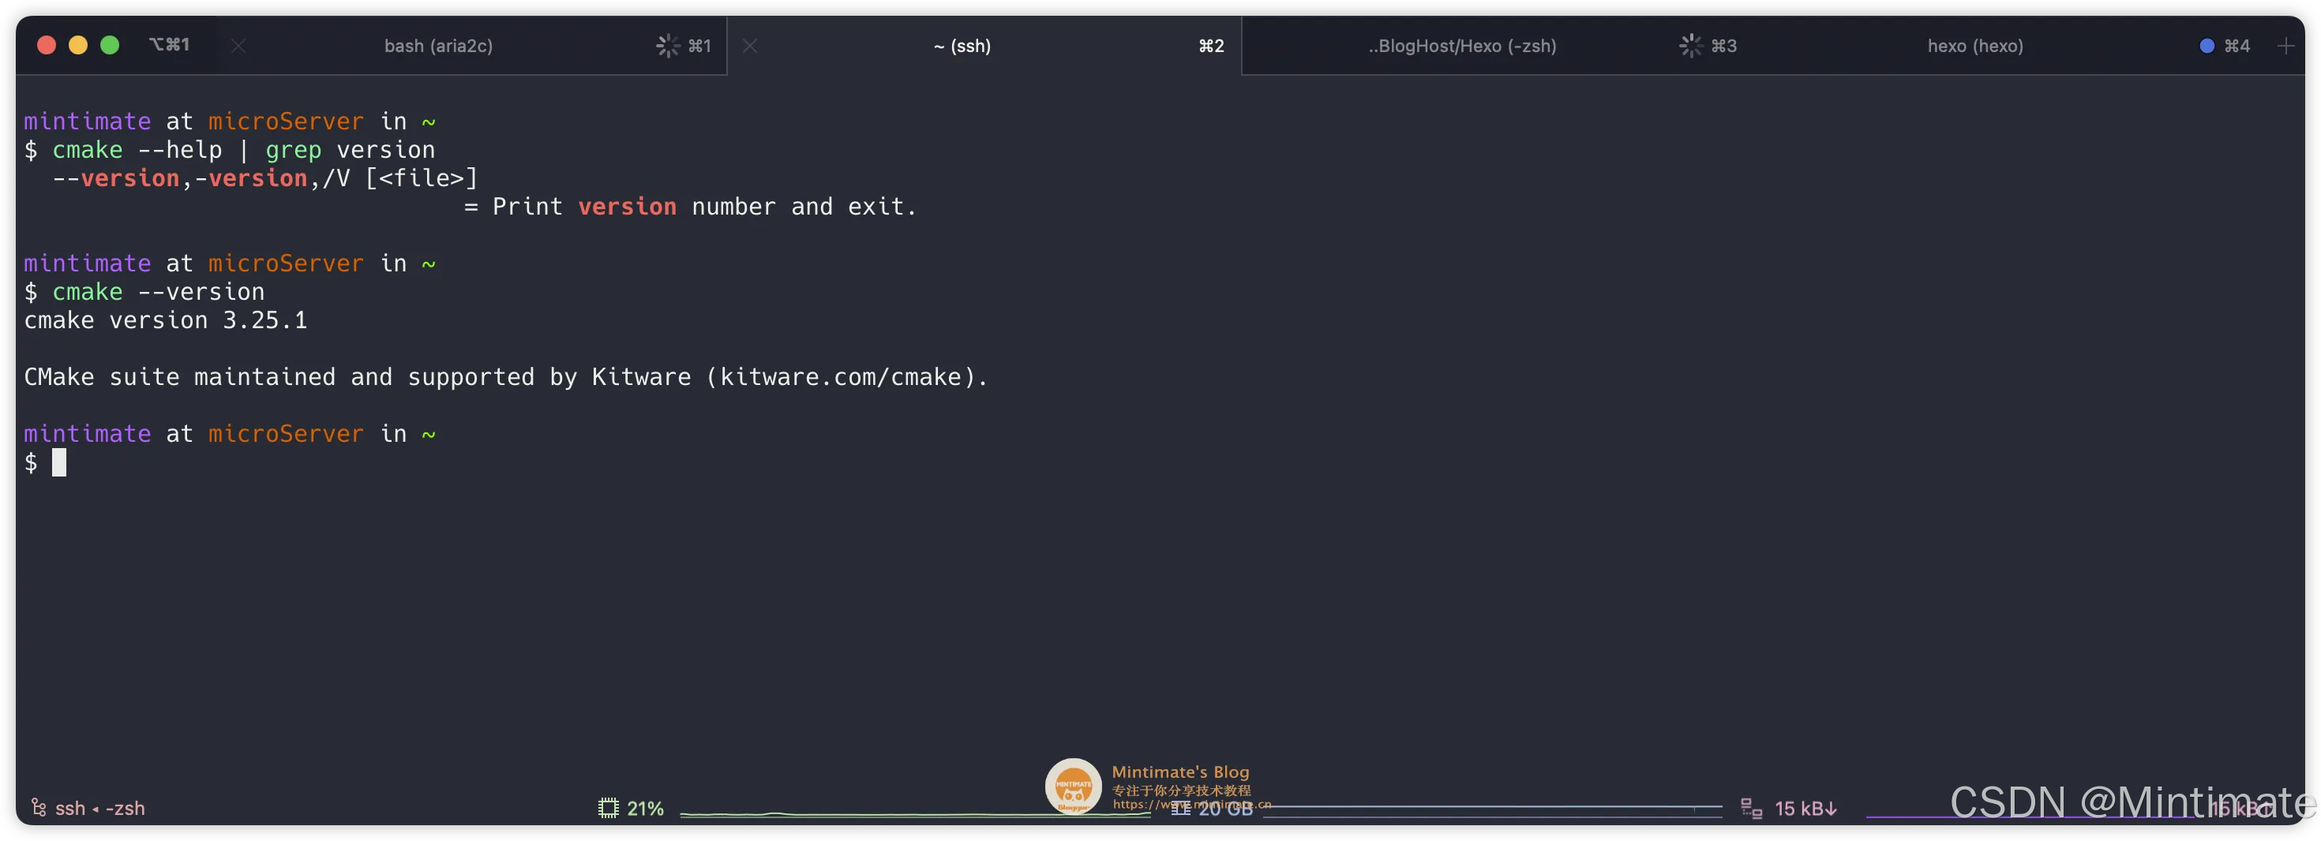Screen dimensions: 2321x841
Task: Switch to the hexo (hexo) tab
Action: (x=1975, y=46)
